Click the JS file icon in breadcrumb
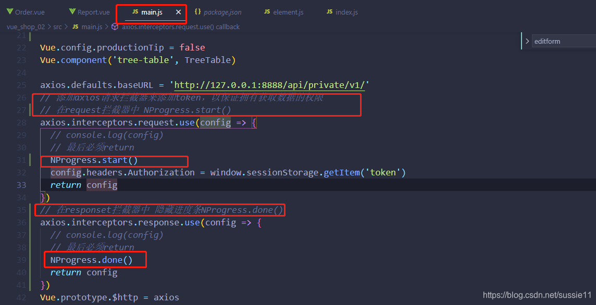The height and width of the screenshot is (305, 596). click(75, 27)
